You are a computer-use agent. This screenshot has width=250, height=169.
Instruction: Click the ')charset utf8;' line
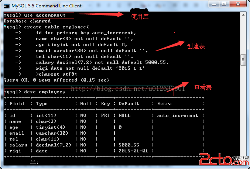(56, 74)
